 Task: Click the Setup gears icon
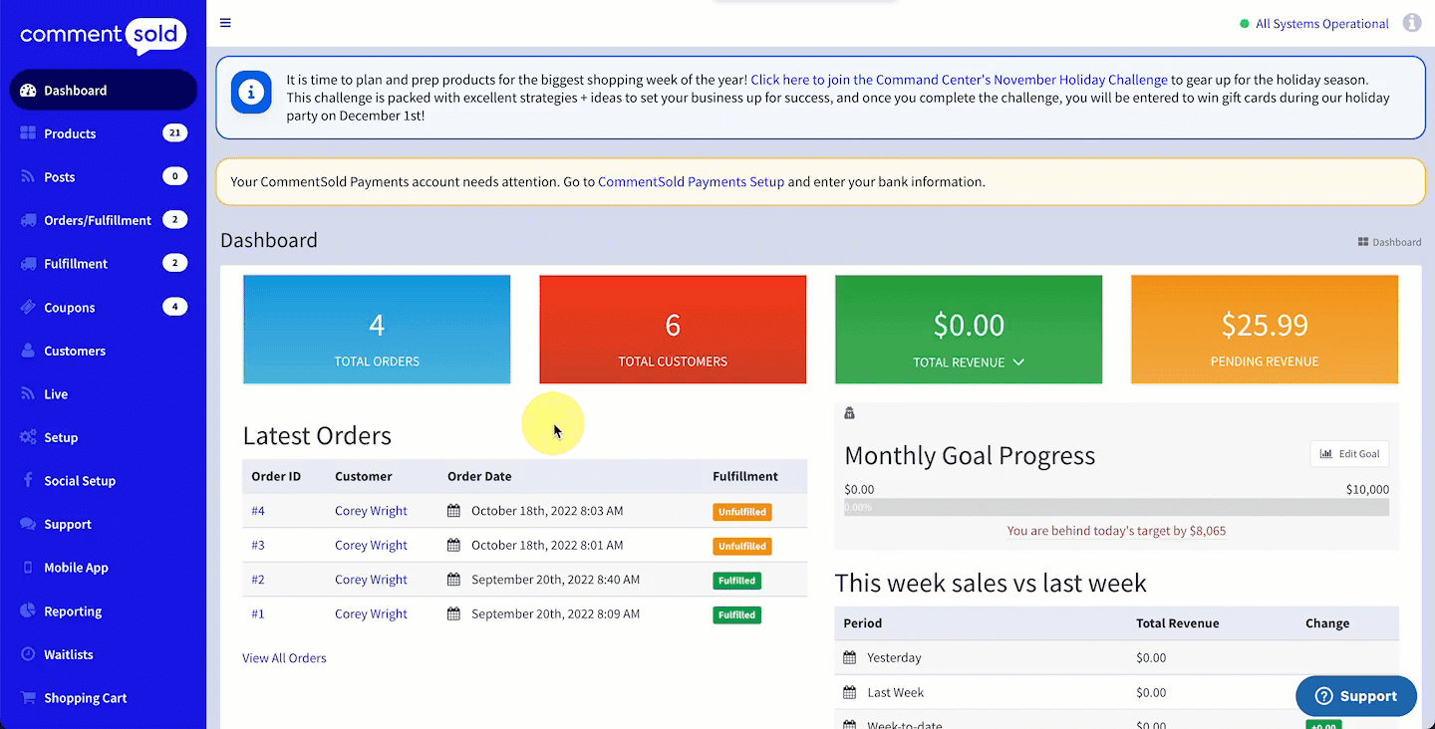tap(28, 437)
